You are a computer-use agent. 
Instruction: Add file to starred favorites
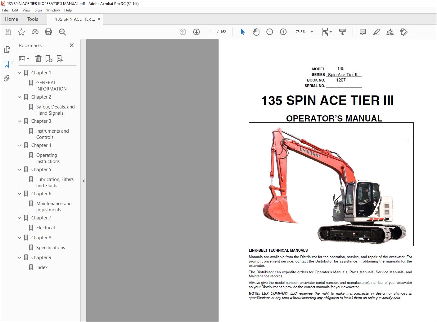coord(21,32)
